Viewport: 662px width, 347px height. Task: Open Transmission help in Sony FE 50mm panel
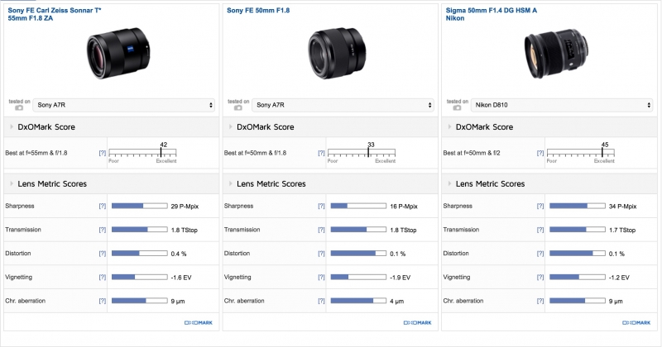coord(321,230)
